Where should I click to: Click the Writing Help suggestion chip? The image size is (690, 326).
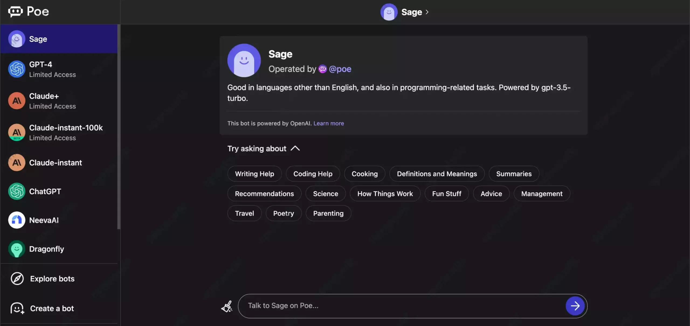[x=254, y=174]
